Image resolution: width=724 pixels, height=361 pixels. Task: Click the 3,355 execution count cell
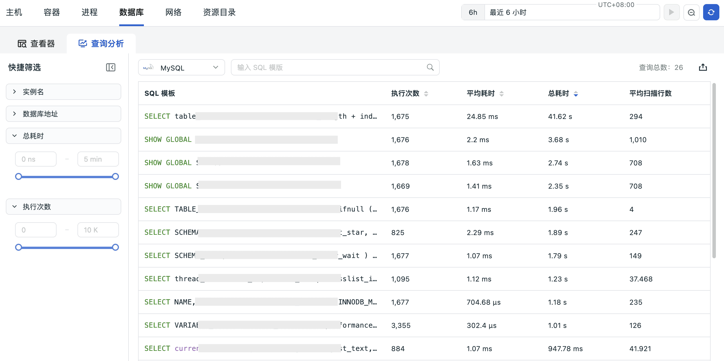point(401,326)
